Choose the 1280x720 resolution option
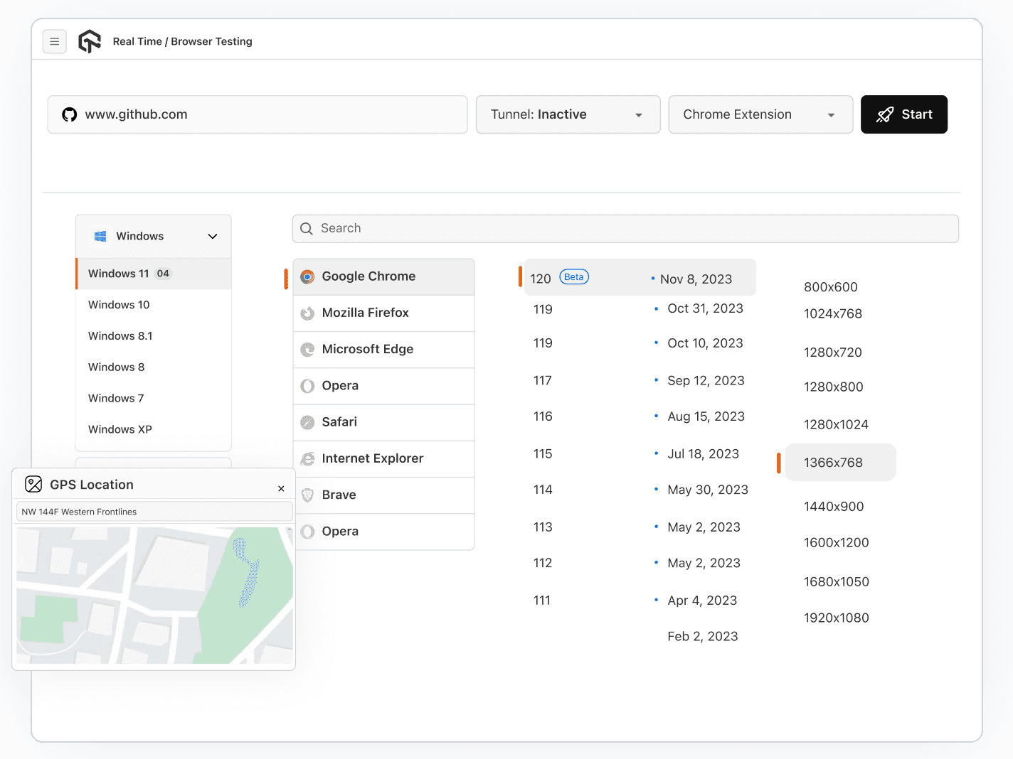 coord(832,352)
